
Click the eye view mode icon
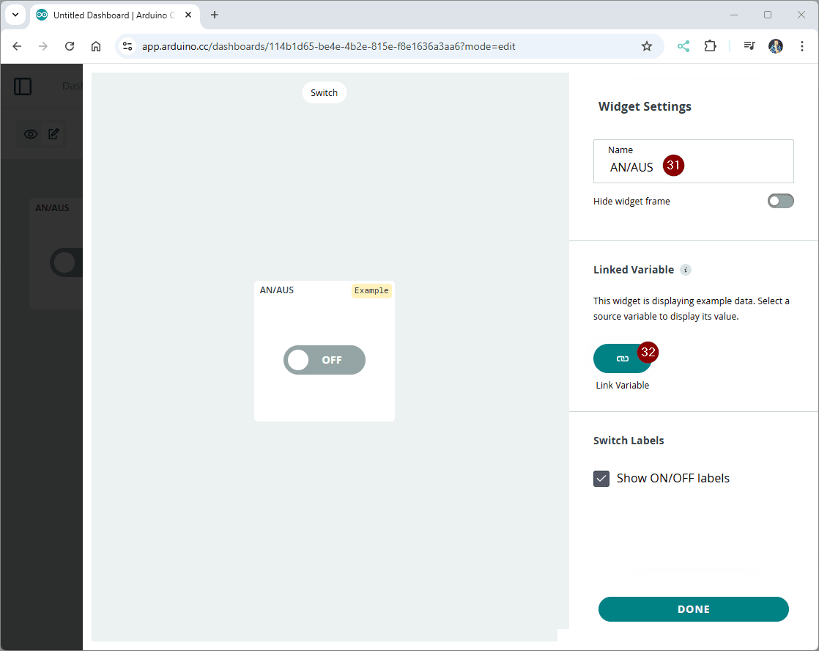[31, 134]
